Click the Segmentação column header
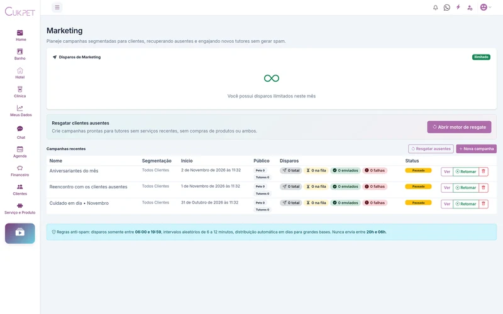This screenshot has width=503, height=314. tap(157, 161)
